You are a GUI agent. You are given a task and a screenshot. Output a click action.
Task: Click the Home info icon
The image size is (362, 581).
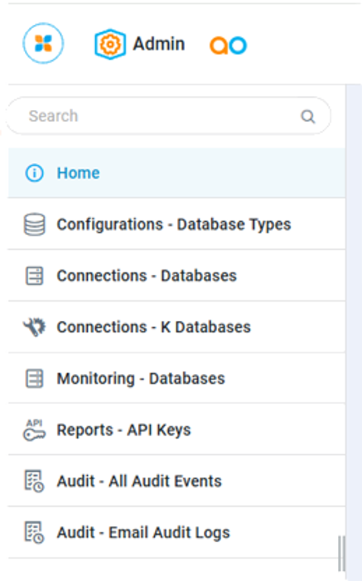click(34, 173)
